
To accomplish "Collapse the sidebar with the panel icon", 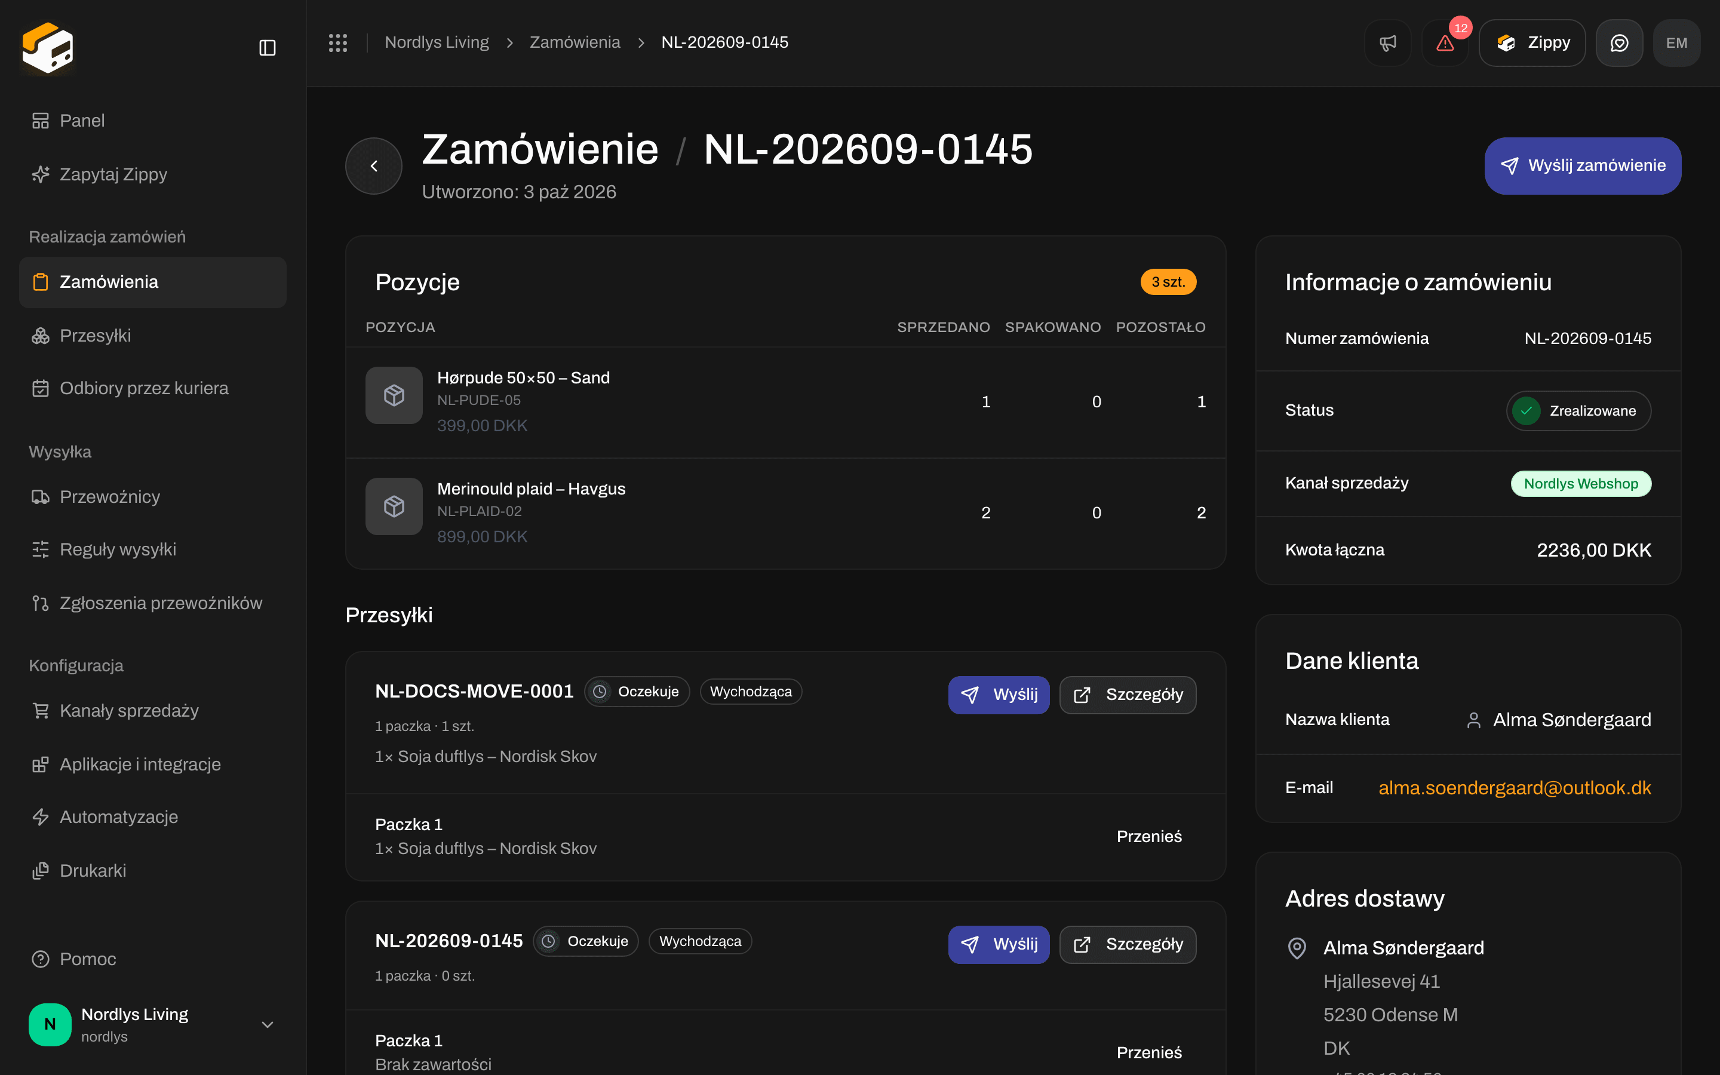I will click(267, 48).
